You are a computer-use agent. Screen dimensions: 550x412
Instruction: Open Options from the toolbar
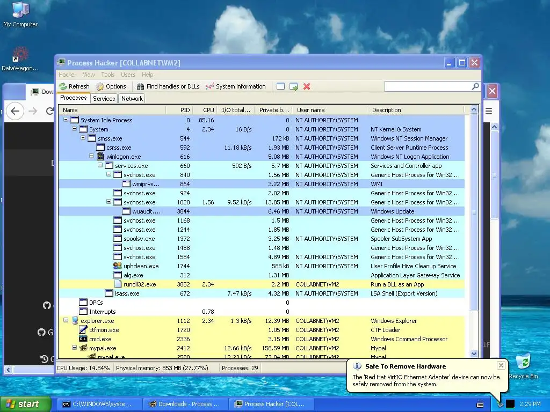pos(111,86)
